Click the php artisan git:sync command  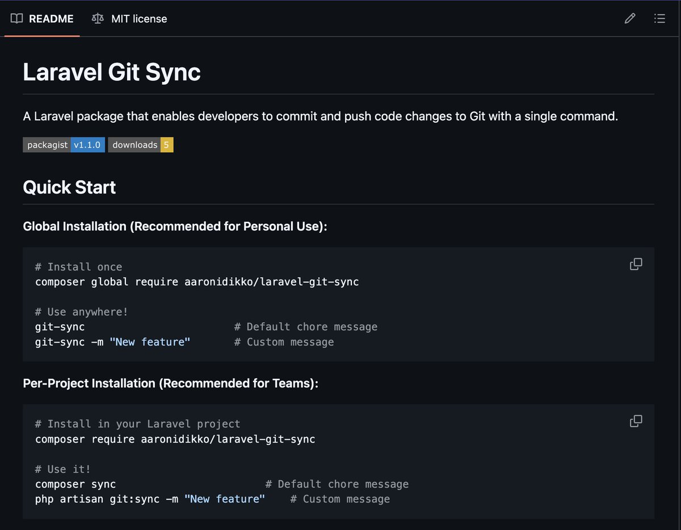[150, 499]
